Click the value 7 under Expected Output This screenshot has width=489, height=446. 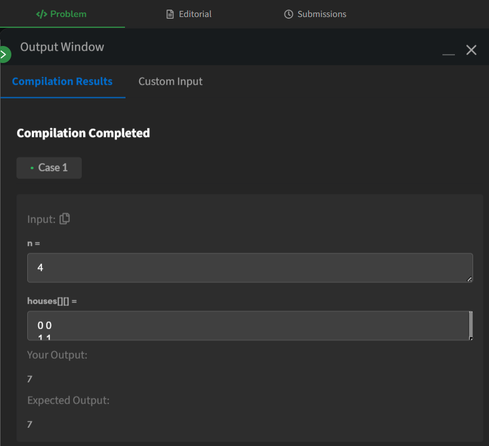click(30, 424)
